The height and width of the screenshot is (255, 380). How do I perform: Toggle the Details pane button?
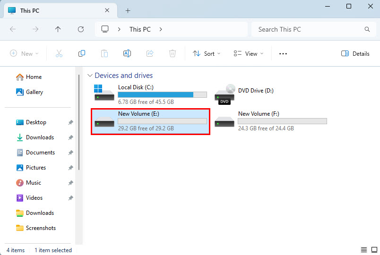(355, 54)
